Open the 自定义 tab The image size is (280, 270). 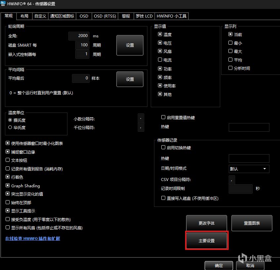point(40,16)
